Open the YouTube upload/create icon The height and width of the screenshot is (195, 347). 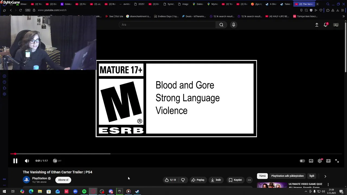[x=317, y=25]
